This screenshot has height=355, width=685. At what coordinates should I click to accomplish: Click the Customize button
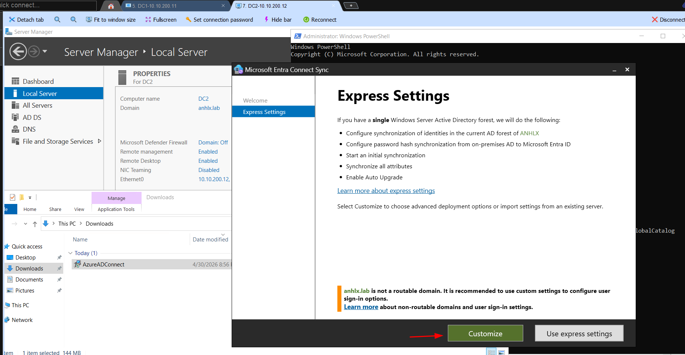tap(485, 333)
